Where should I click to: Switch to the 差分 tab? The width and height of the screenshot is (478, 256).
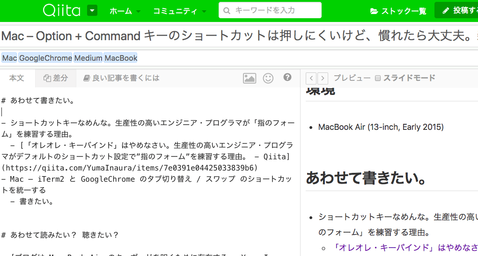(x=56, y=78)
